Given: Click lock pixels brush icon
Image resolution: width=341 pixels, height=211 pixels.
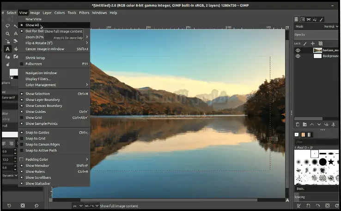Looking at the screenshot, I should pyautogui.click(x=305, y=43).
